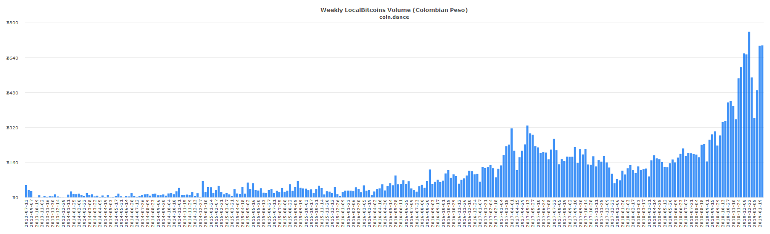
Task: Click the Ƀ480 y-axis label
Action: point(12,93)
